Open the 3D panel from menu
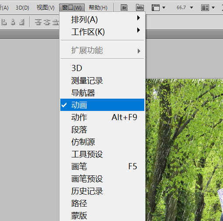The width and height of the screenshot is (223, 221). (x=102, y=68)
